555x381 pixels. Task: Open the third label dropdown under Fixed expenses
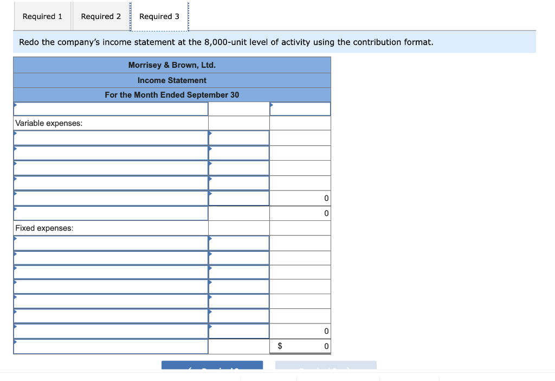[x=111, y=272]
